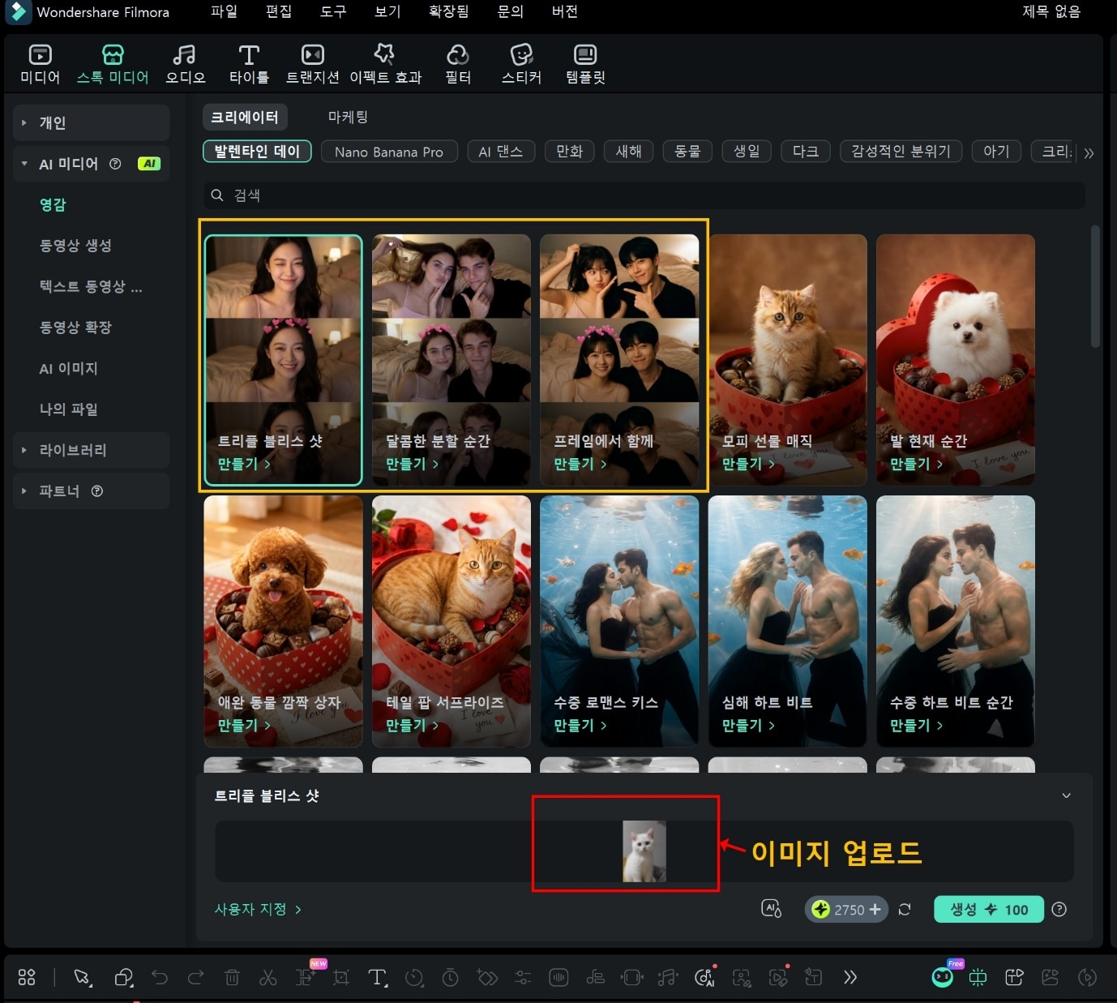The width and height of the screenshot is (1117, 1003).
Task: Click the 생성 100 generate button
Action: [x=988, y=910]
